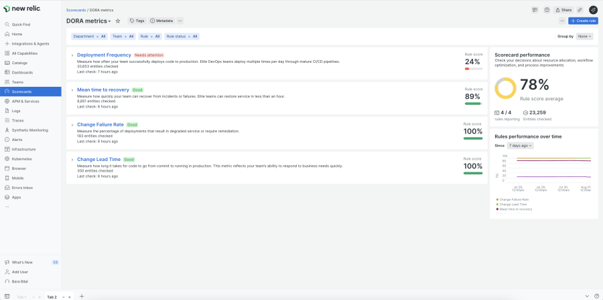Click the Metadata button
This screenshot has height=300, width=603.
[161, 21]
